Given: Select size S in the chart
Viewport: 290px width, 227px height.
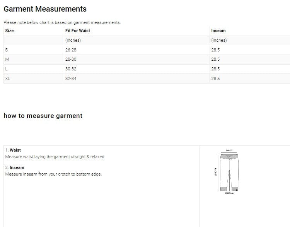Looking at the screenshot, I should click(6, 50).
